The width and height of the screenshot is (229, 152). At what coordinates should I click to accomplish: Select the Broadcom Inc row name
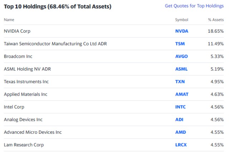click(x=18, y=56)
